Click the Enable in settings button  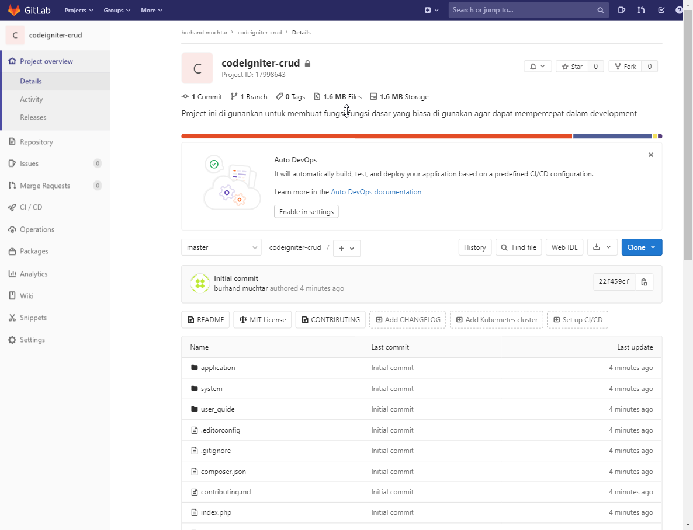click(306, 212)
